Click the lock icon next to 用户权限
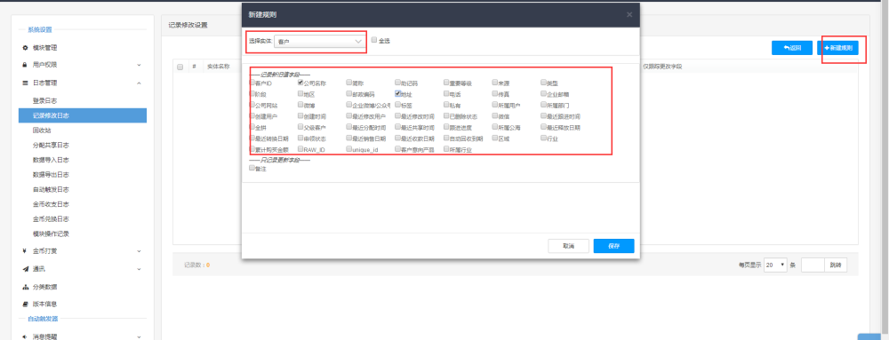The image size is (889, 340). point(25,65)
